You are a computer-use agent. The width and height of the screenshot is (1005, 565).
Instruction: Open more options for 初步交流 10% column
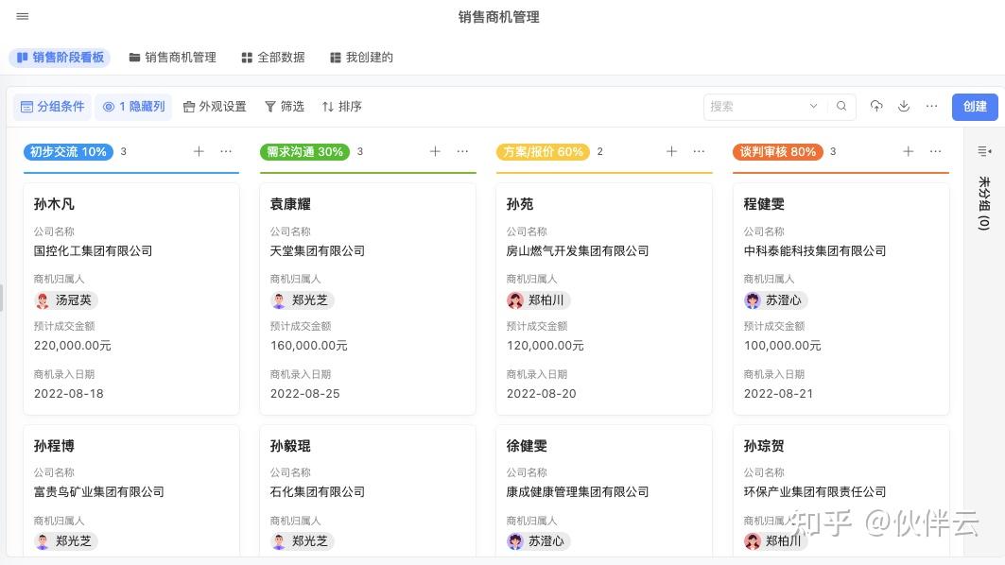(x=226, y=151)
